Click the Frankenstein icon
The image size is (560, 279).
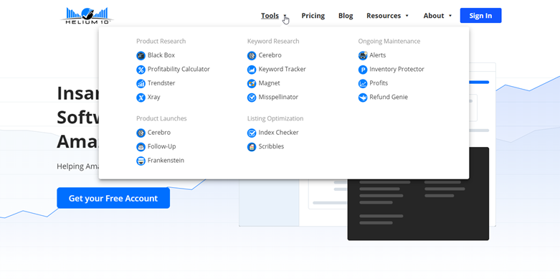(x=141, y=161)
